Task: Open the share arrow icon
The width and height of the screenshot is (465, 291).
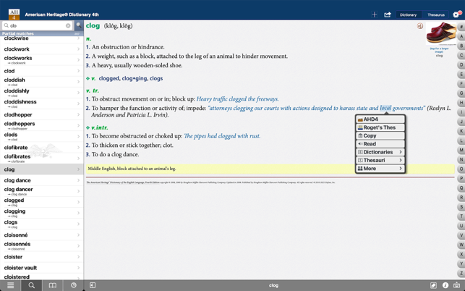Action: [x=388, y=14]
